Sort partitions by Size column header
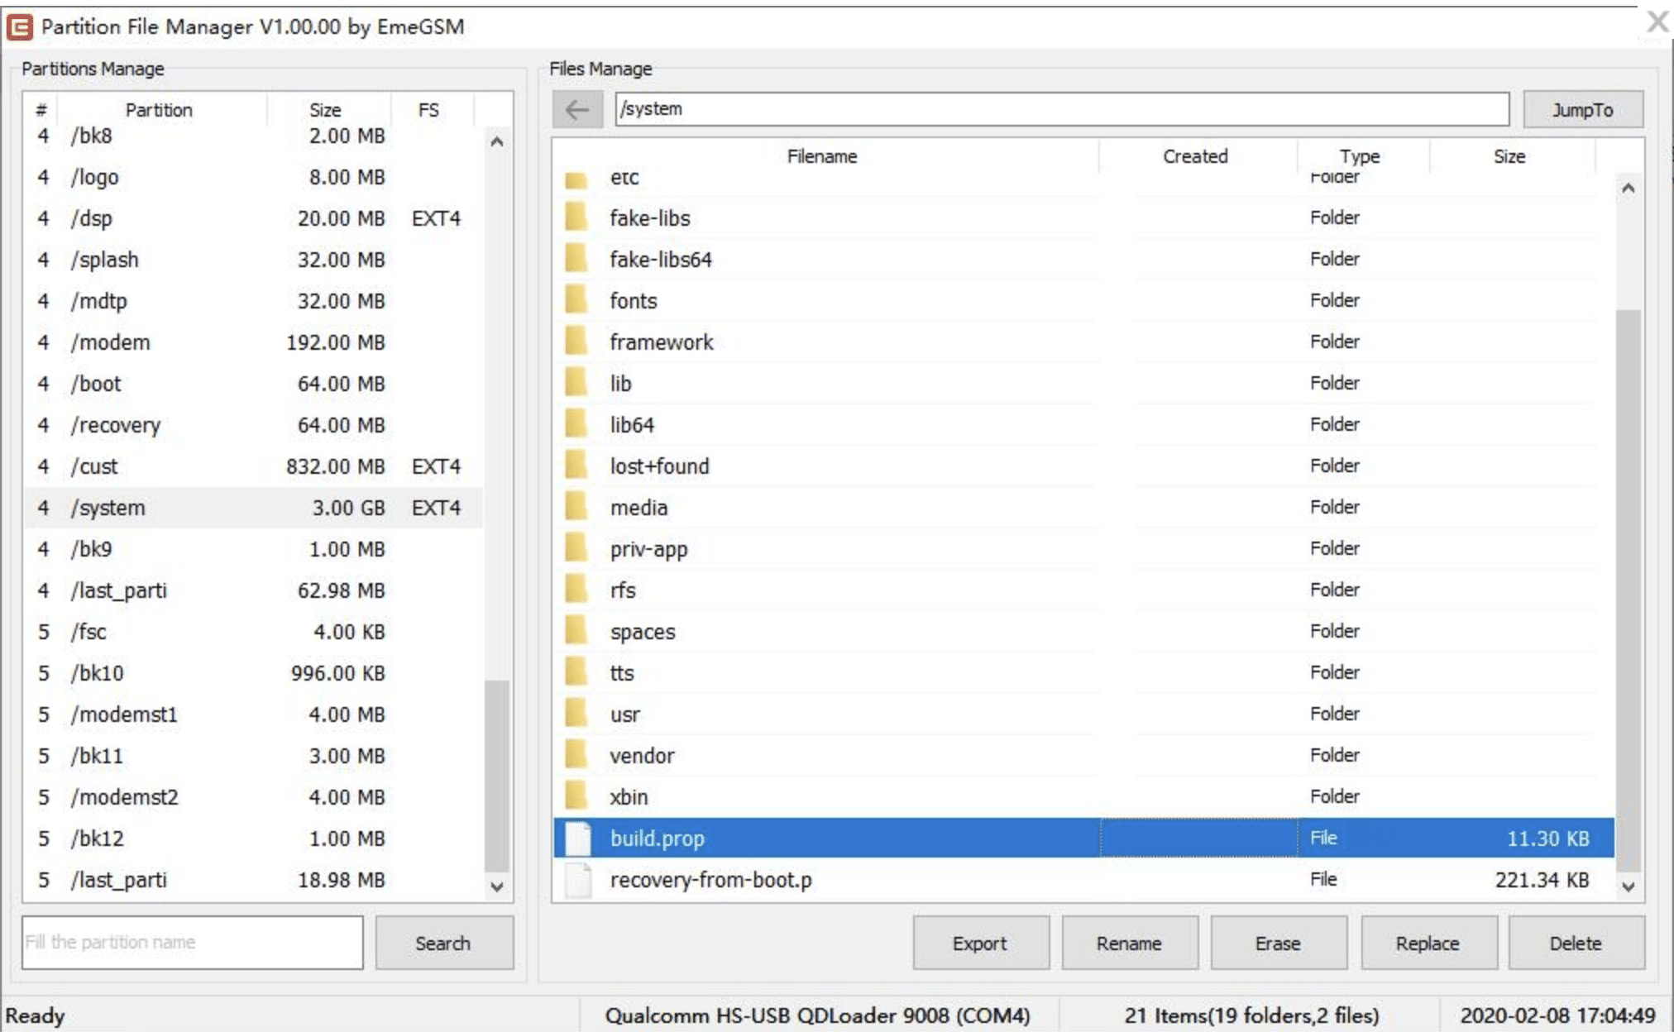1674x1032 pixels. pyautogui.click(x=325, y=110)
